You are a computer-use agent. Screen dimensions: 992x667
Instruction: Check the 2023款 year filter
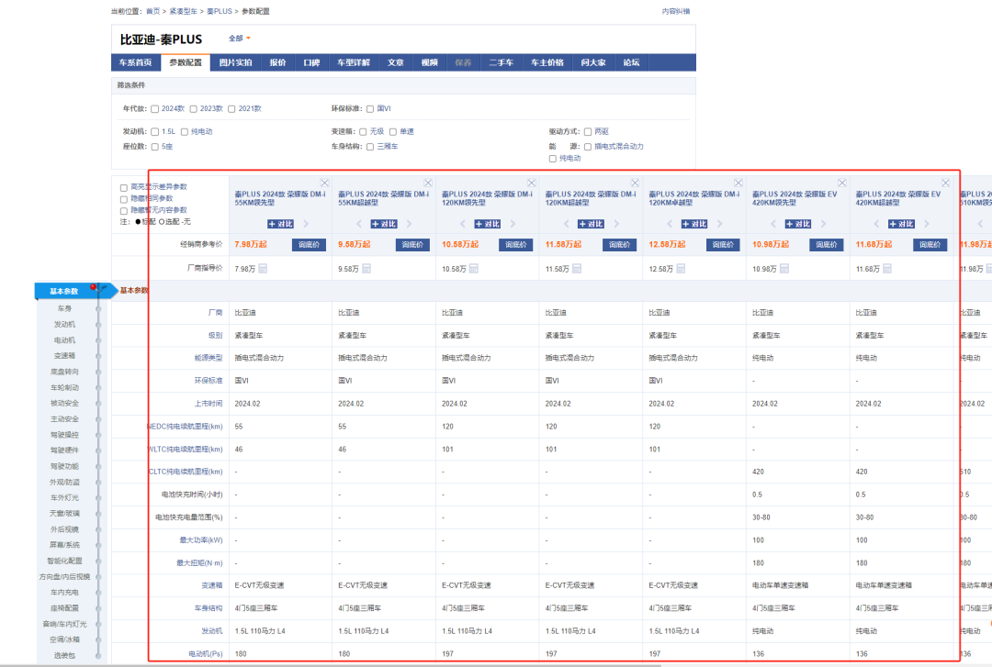[194, 109]
